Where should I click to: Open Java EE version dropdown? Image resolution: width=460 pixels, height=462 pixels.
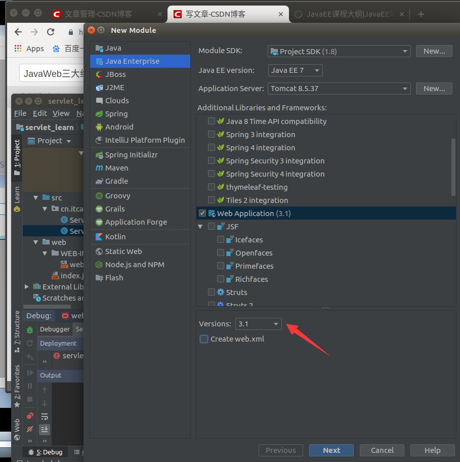coord(295,70)
